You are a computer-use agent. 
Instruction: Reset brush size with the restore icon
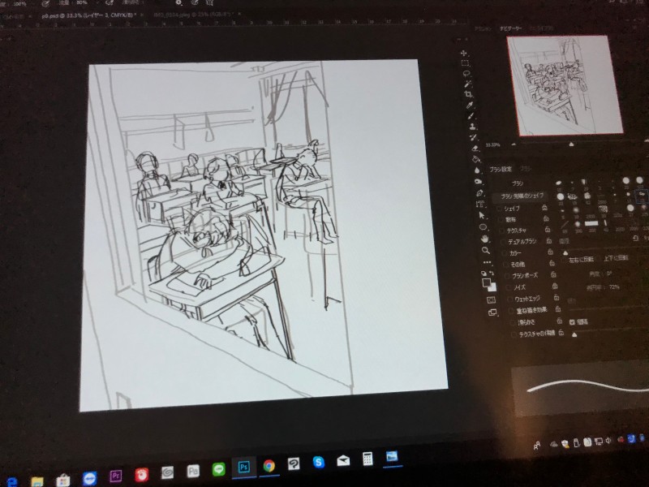637,238
